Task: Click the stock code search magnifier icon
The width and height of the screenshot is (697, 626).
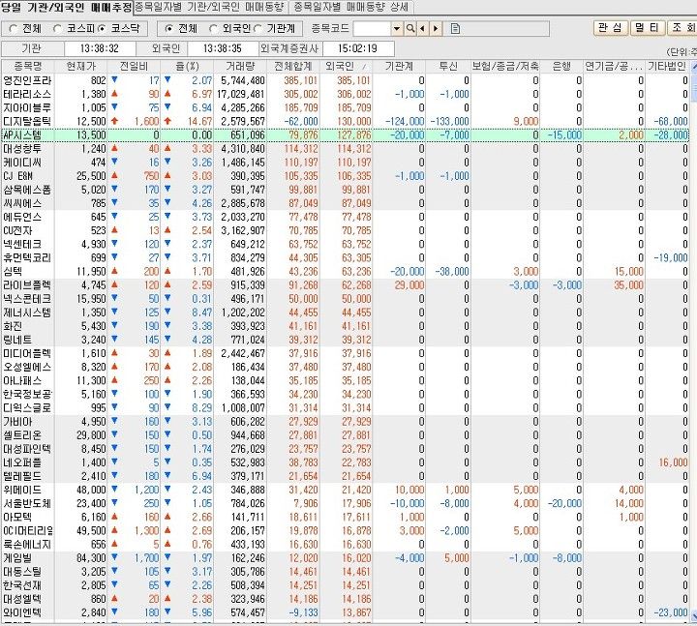Action: (410, 29)
